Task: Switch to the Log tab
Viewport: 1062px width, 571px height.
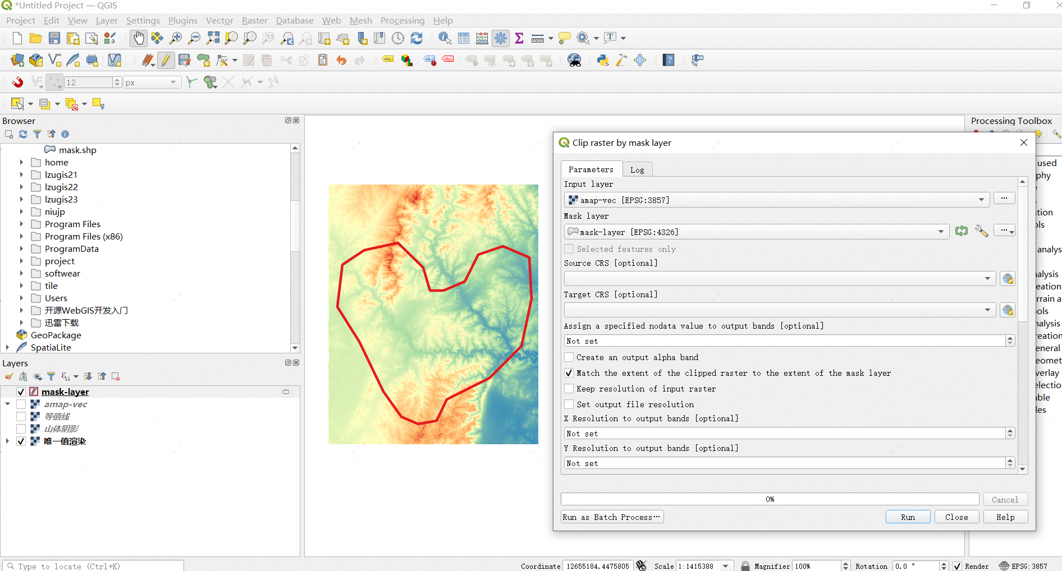Action: click(637, 170)
